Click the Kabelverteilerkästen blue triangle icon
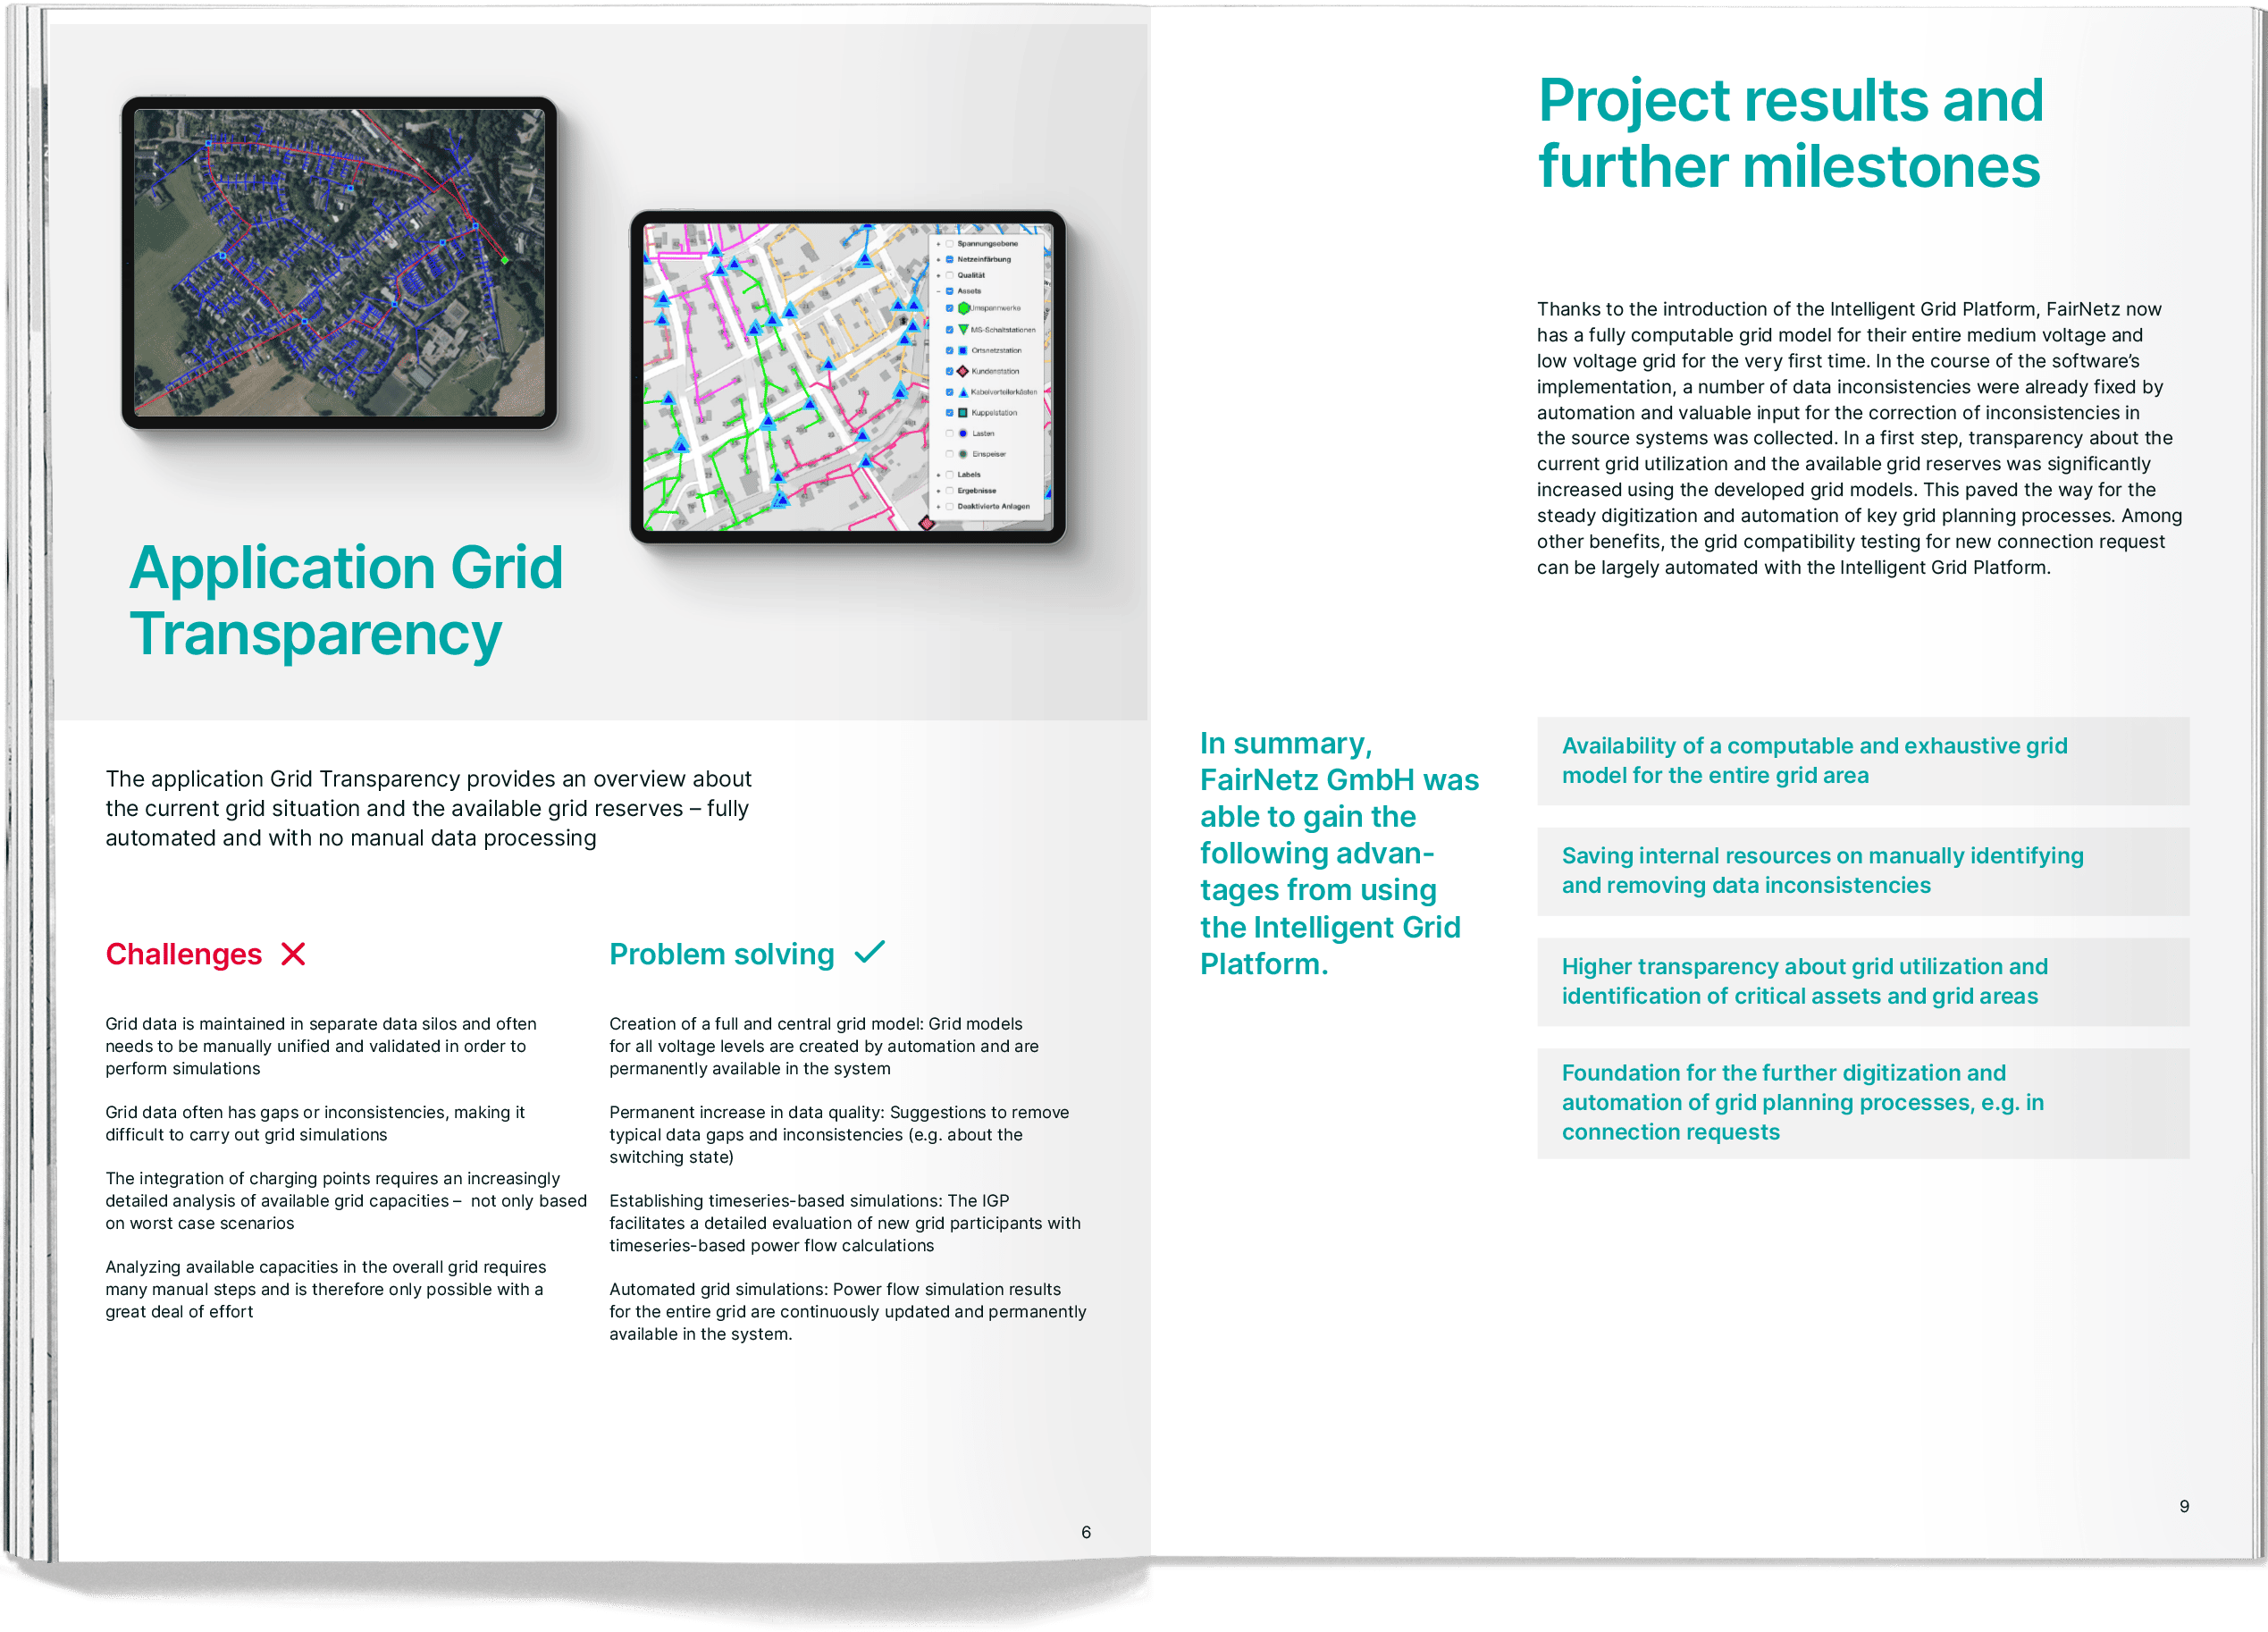 coord(964,392)
